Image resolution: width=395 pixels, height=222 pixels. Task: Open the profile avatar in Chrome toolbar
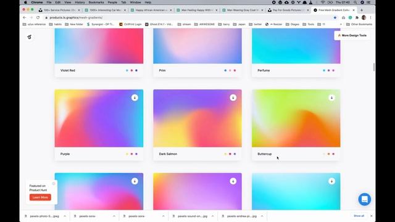click(x=364, y=18)
